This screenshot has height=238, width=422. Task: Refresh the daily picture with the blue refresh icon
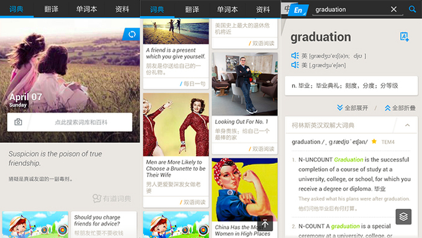132,34
